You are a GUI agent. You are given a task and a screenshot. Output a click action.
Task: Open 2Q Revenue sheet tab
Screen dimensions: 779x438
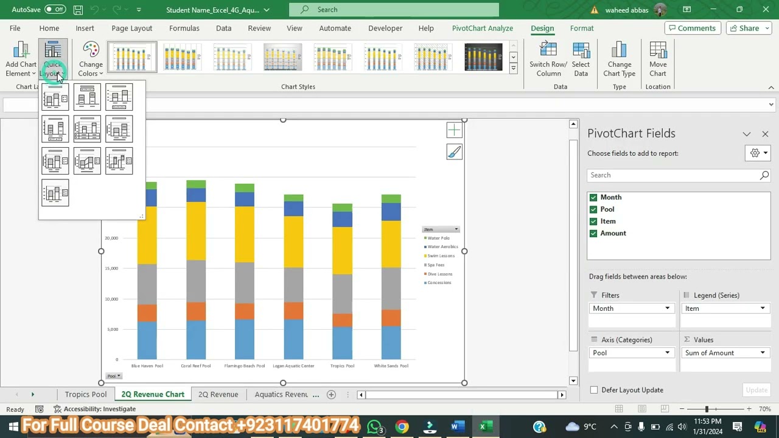tap(218, 394)
